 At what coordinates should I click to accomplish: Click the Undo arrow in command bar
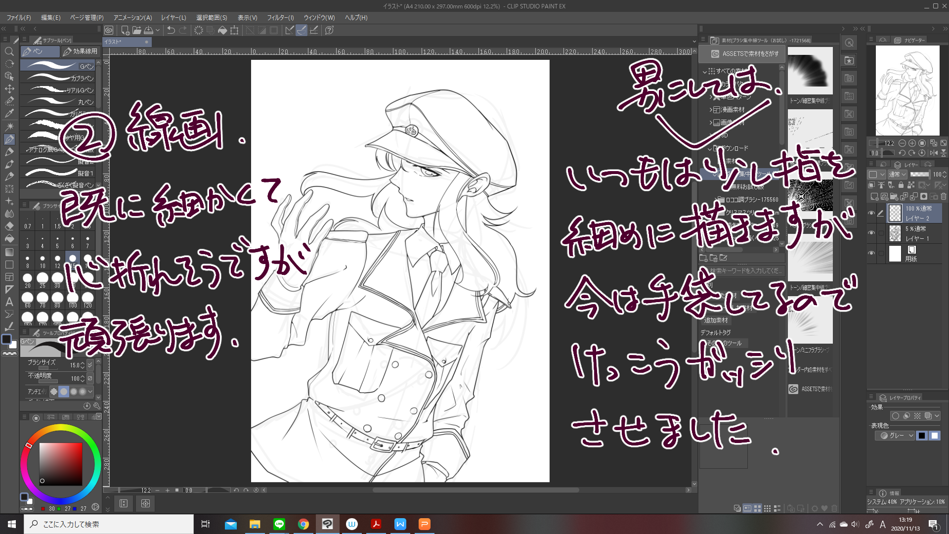(171, 30)
